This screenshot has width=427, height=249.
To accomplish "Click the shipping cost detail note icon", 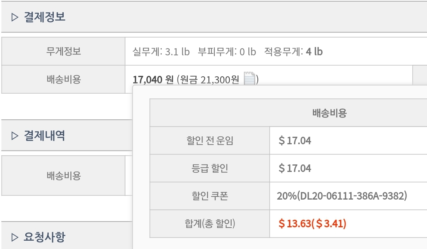I will pyautogui.click(x=249, y=79).
